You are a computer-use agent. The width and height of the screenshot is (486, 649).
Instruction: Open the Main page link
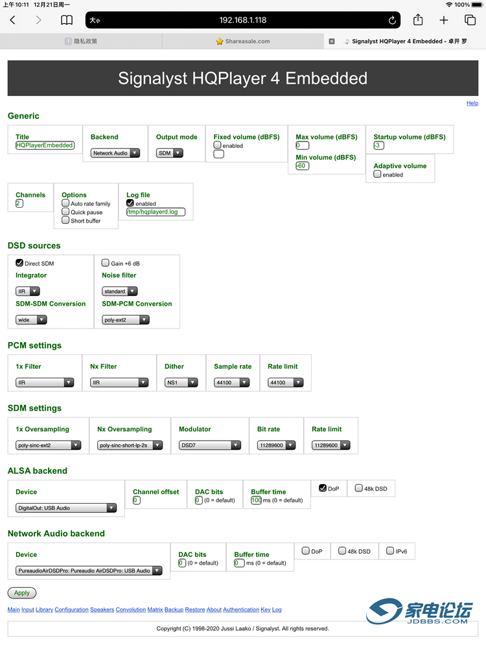pos(14,609)
